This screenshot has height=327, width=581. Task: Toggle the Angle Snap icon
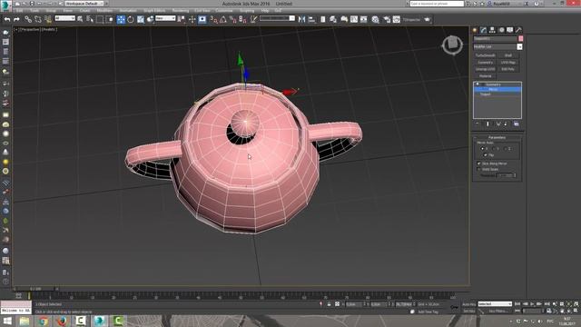point(223,19)
